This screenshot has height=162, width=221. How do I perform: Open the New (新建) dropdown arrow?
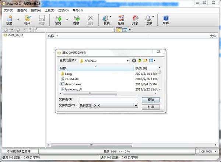click(x=18, y=20)
